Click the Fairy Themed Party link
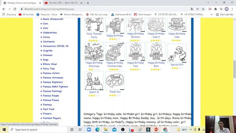The height and width of the screenshot is (133, 236). point(94,35)
